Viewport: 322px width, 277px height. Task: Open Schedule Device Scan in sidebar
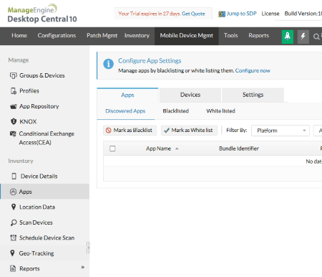tap(42, 238)
